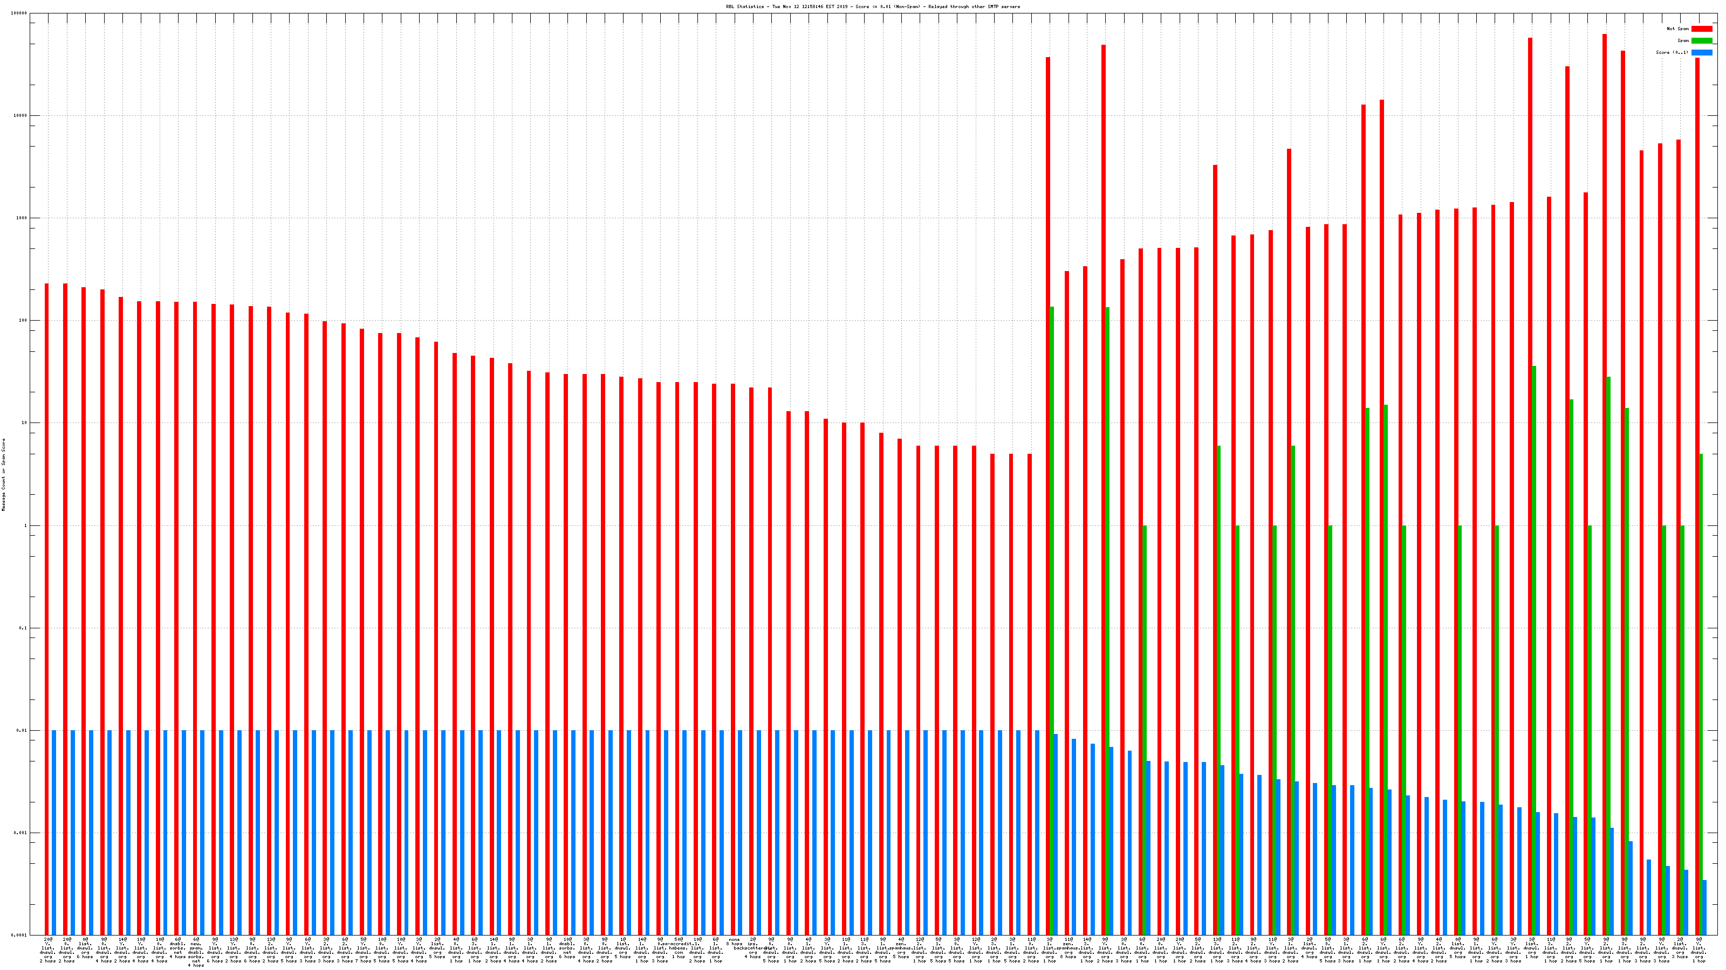Click the "Not Spam" legend label text
1726x970 pixels.
tap(1678, 29)
